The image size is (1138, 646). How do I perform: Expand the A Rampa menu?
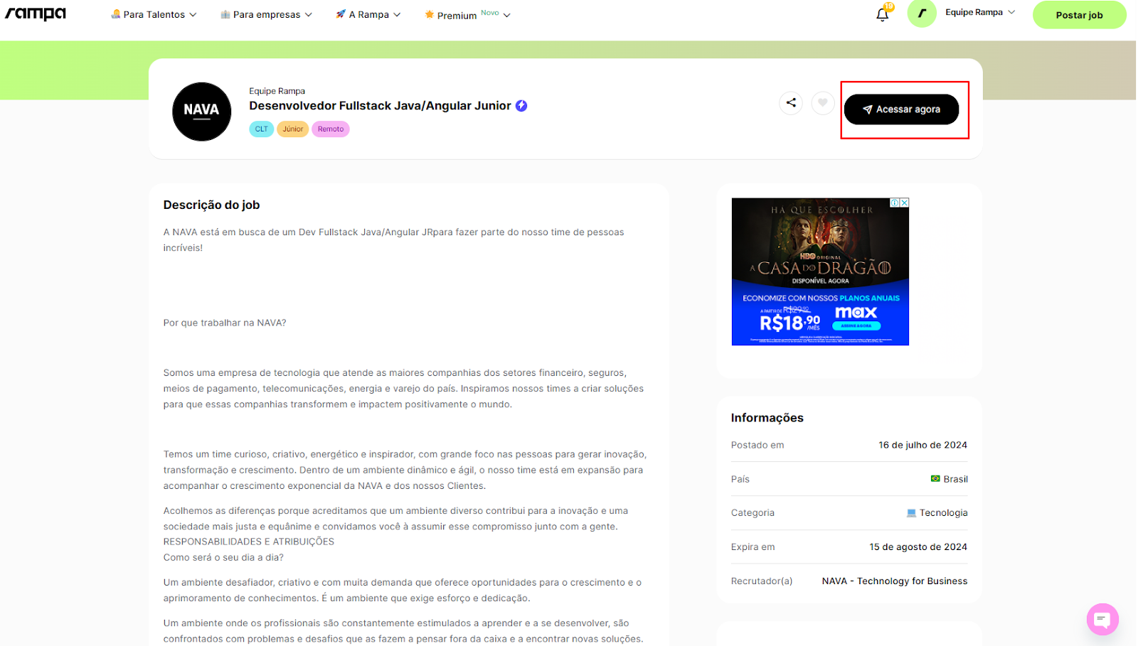[x=368, y=14]
